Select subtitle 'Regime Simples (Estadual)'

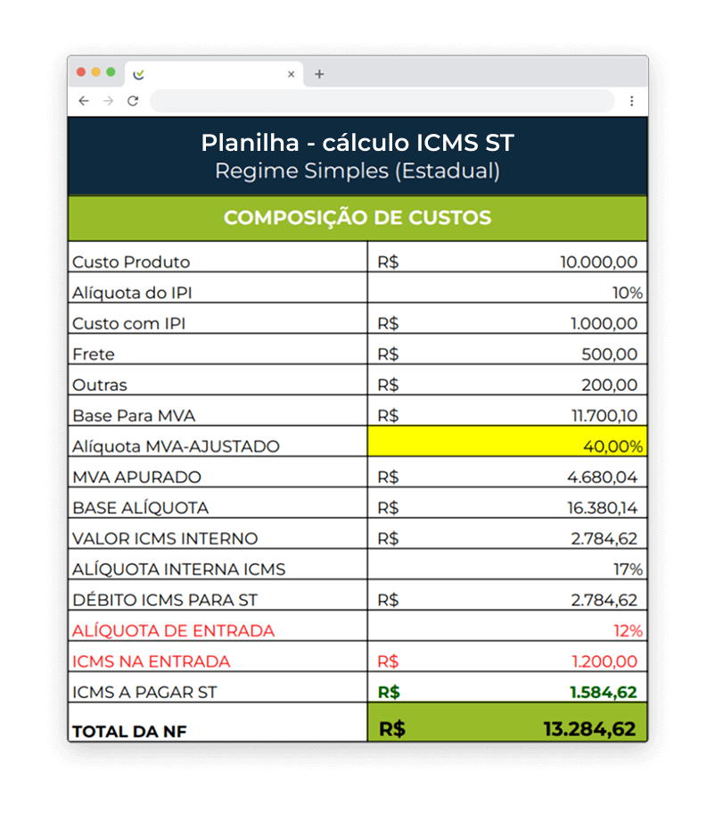point(357,171)
